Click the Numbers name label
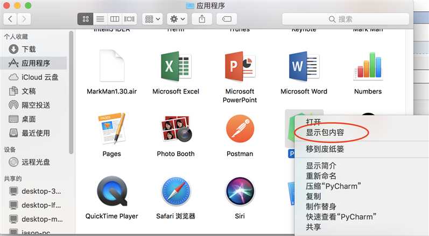Viewport: 429px width, 236px height. point(368,91)
